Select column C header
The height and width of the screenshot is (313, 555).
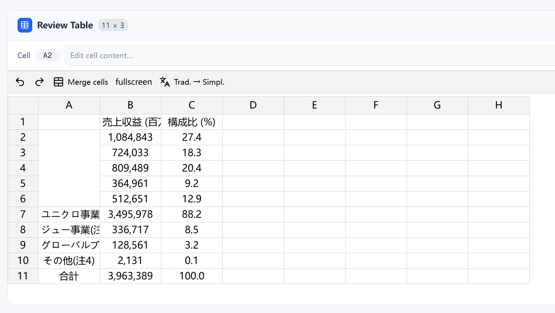(x=192, y=105)
